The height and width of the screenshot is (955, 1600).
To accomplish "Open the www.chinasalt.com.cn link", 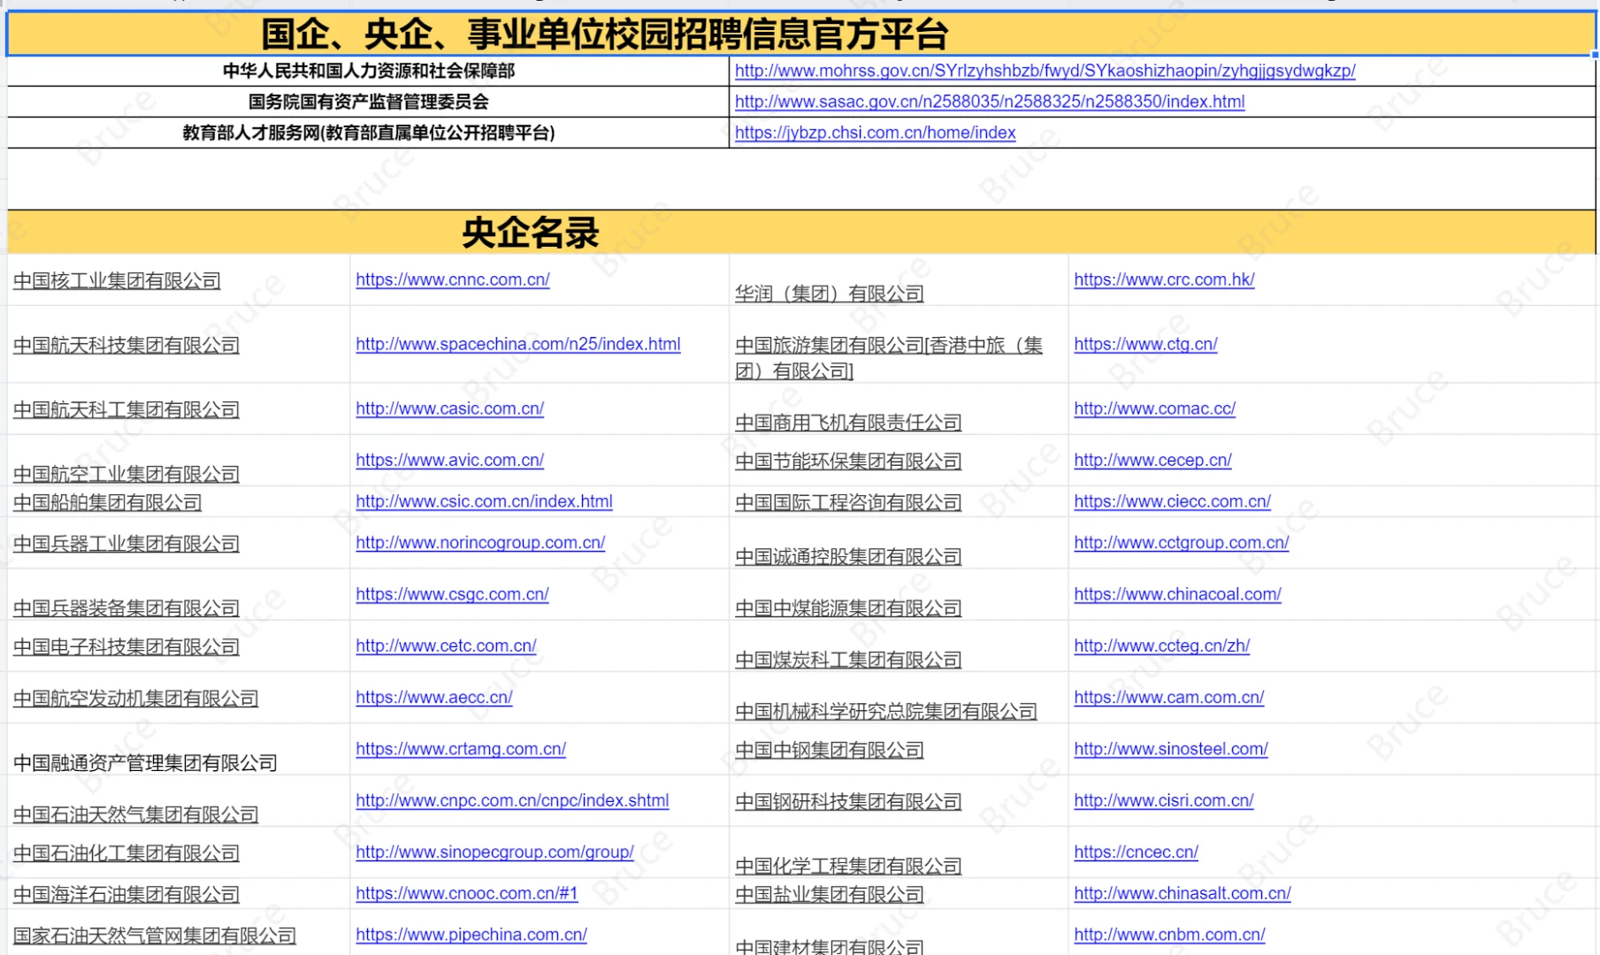I will pyautogui.click(x=1183, y=893).
